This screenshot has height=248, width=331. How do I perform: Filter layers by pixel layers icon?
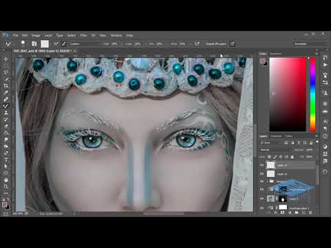coord(286,143)
